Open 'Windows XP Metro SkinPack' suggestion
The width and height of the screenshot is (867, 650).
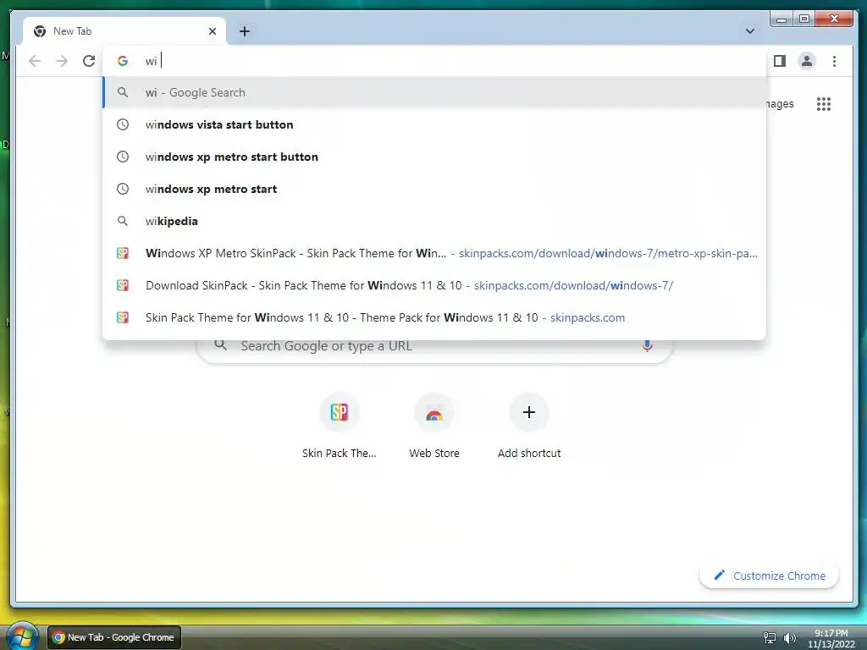click(434, 253)
